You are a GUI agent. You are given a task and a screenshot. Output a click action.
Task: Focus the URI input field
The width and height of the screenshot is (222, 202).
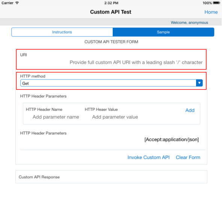[x=112, y=62]
